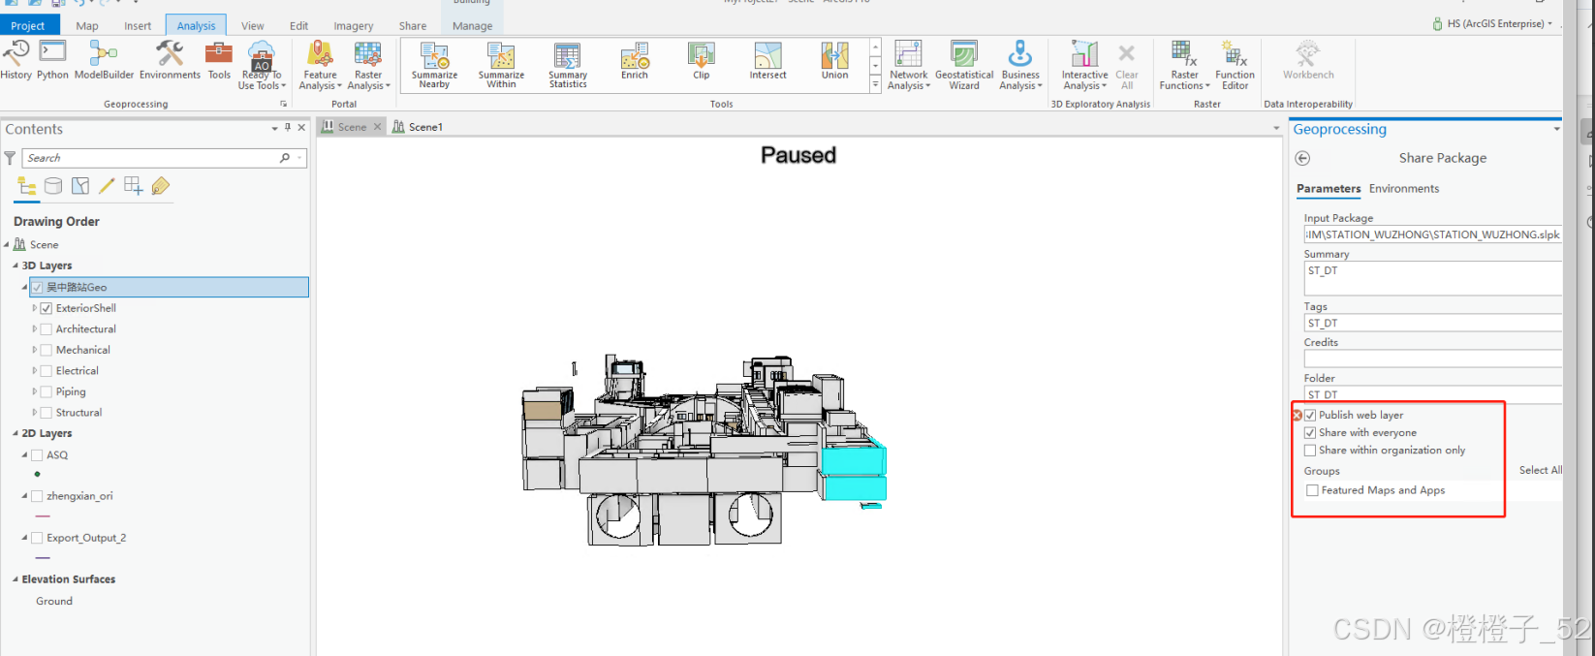Click Select All for Groups
The width and height of the screenshot is (1595, 656).
(1540, 470)
